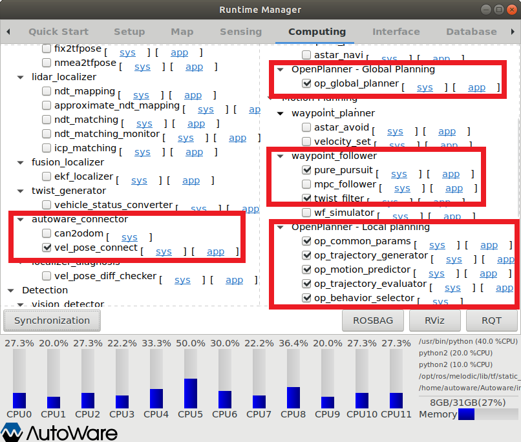
Task: Uncheck the pure_pursuit checkbox
Action: [306, 171]
